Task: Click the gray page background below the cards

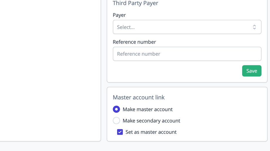Action: click(135, 146)
